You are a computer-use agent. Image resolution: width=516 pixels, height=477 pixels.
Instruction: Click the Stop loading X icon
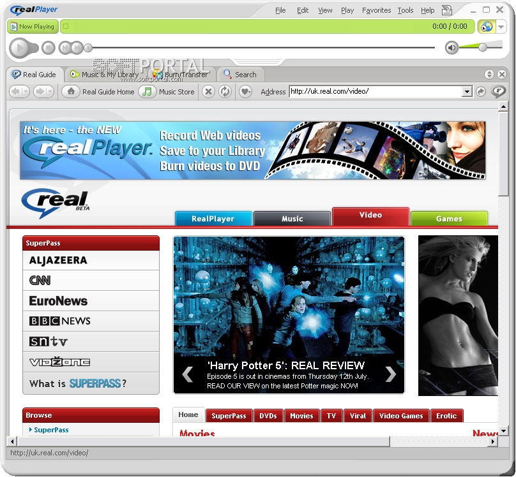pyautogui.click(x=208, y=91)
